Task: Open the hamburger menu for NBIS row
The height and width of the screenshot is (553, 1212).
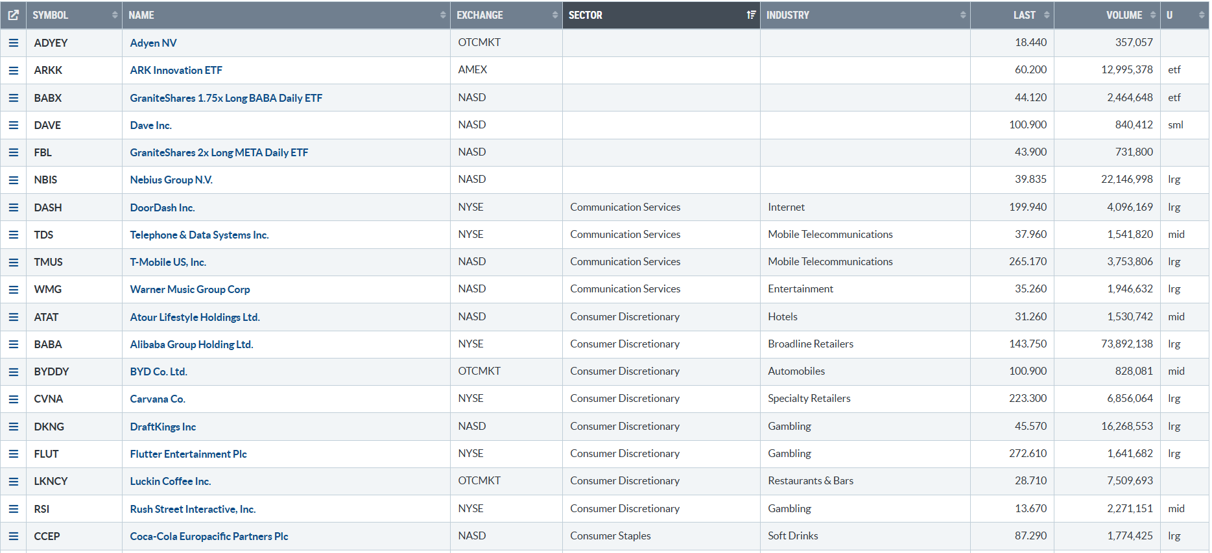Action: coord(13,180)
